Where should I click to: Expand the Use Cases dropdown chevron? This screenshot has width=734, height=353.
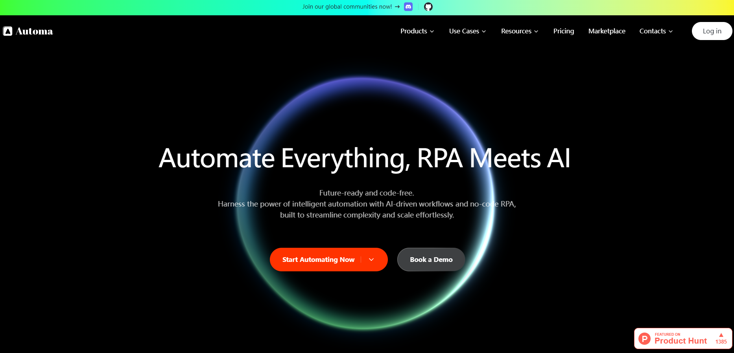(x=484, y=31)
